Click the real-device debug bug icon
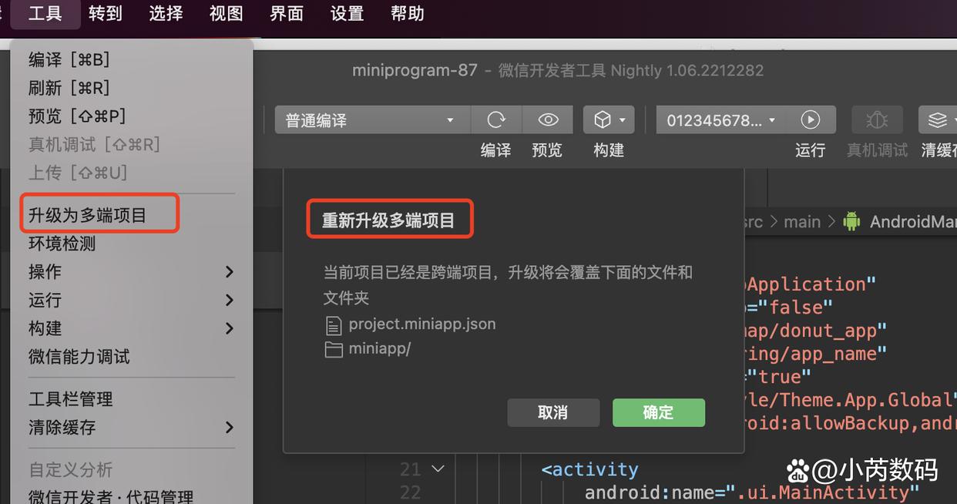The height and width of the screenshot is (504, 957). click(877, 120)
